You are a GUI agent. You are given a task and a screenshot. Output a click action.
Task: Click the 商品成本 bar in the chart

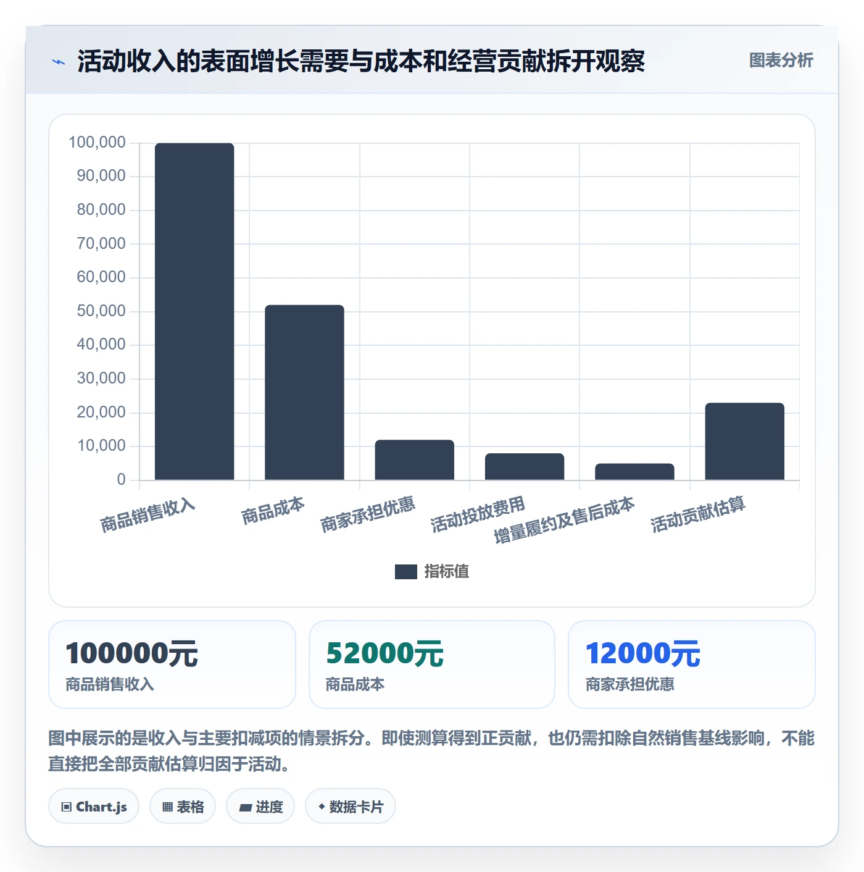(304, 392)
